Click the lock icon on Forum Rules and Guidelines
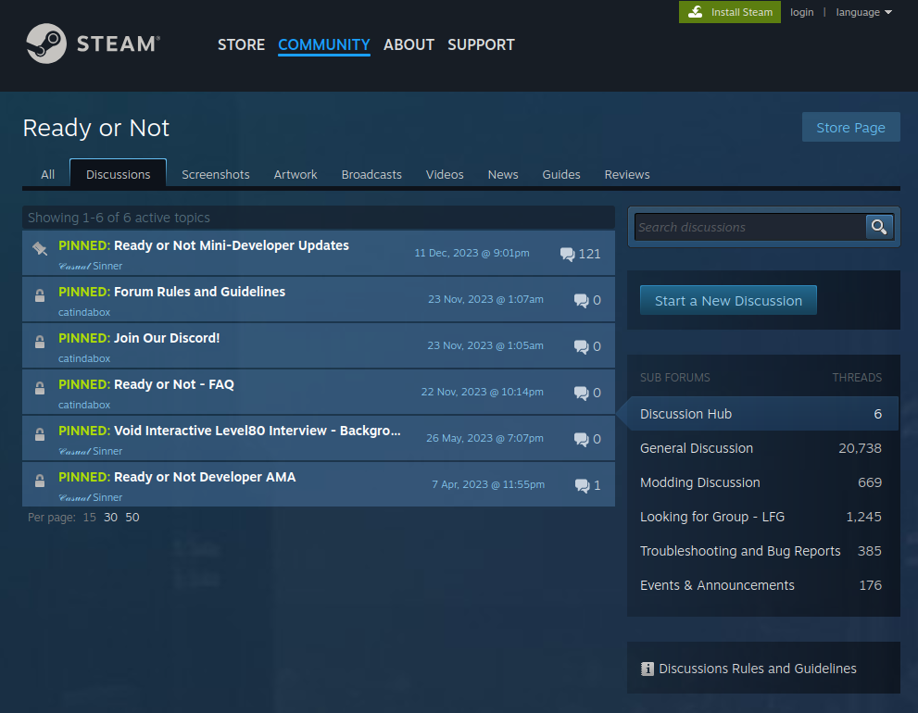Image resolution: width=918 pixels, height=713 pixels. 40,295
